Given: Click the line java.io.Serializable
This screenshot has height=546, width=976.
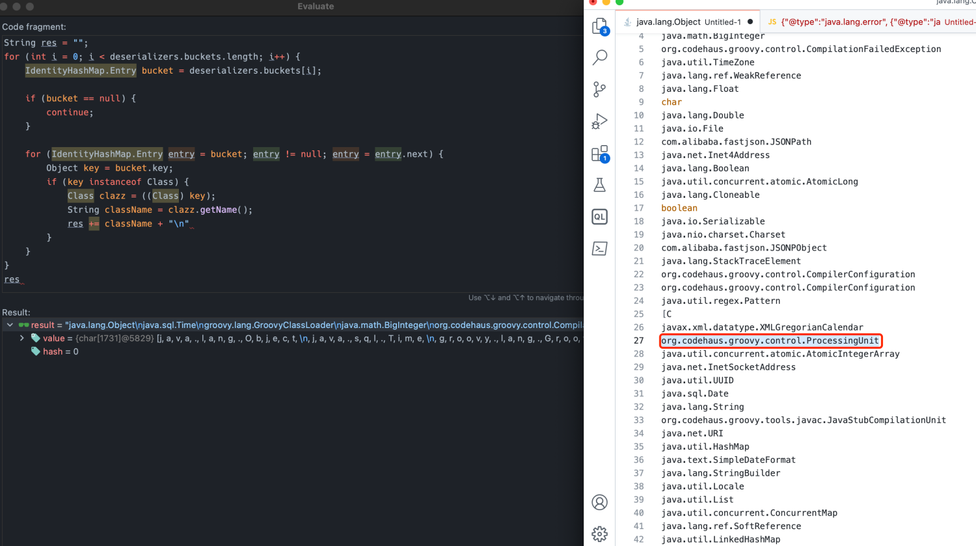Looking at the screenshot, I should [x=713, y=221].
